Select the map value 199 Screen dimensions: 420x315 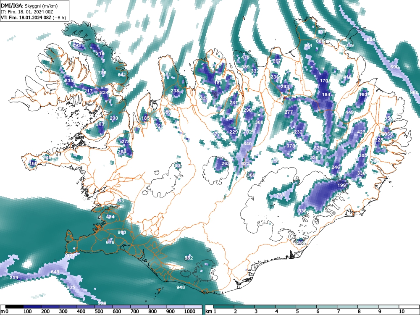click(341, 185)
